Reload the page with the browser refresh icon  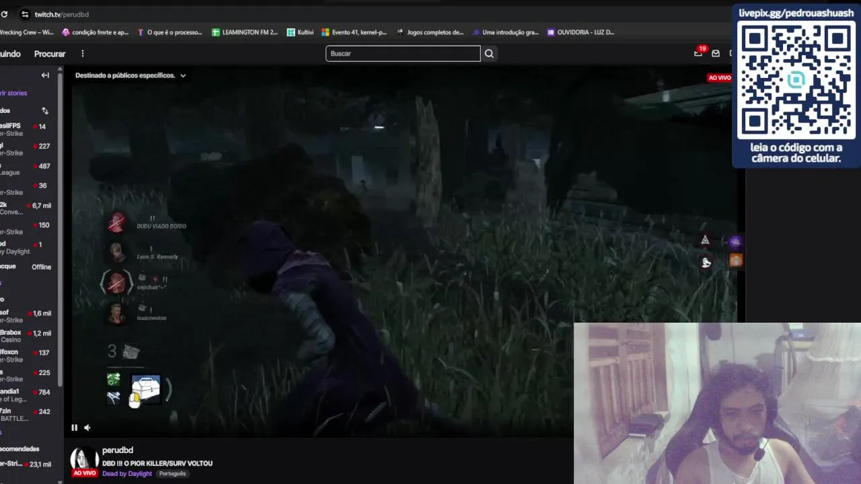pos(4,14)
